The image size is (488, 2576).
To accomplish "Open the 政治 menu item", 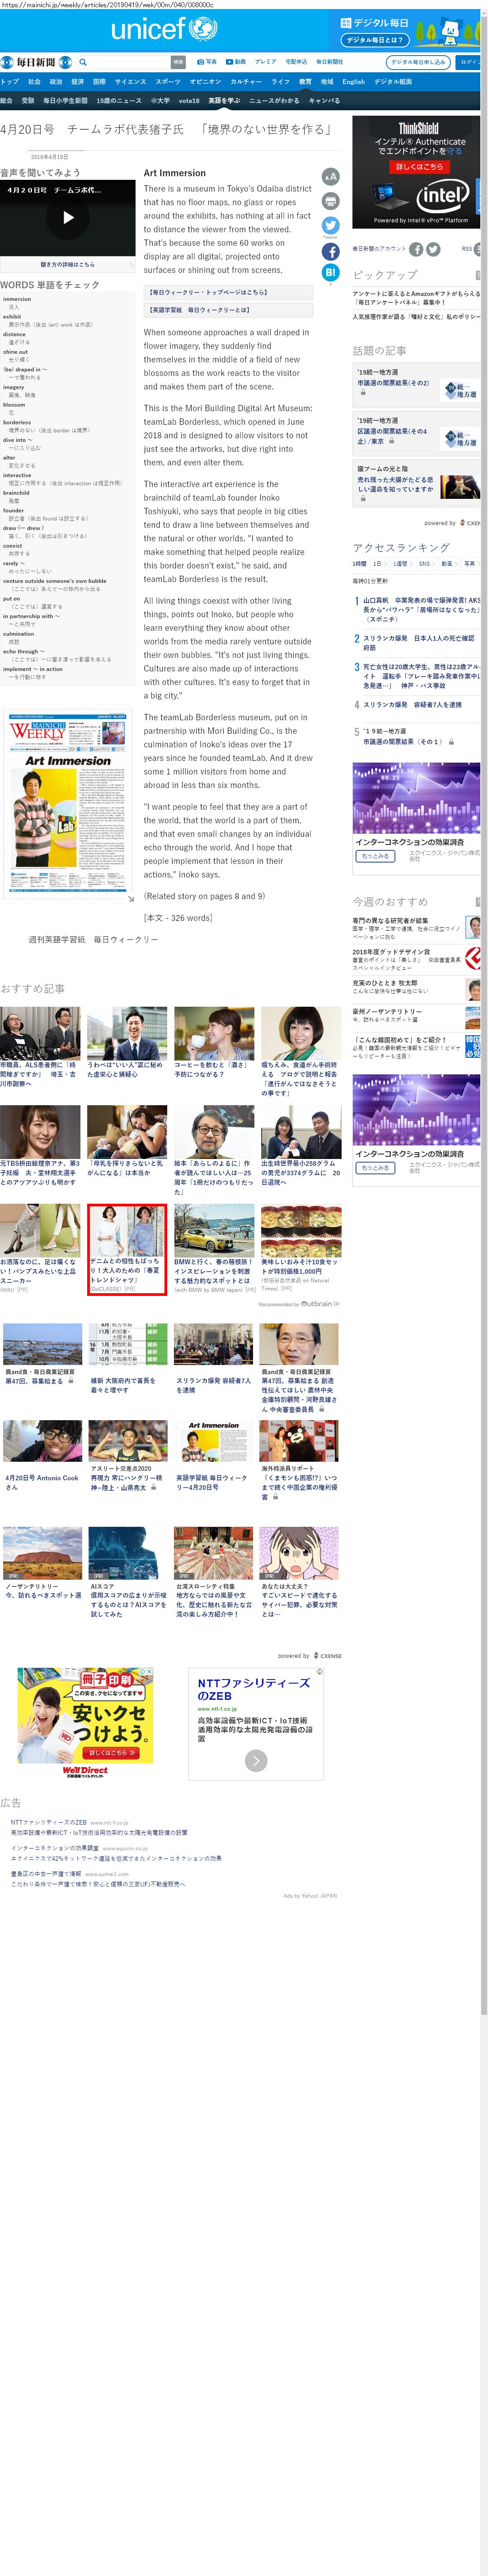I will 56,81.
